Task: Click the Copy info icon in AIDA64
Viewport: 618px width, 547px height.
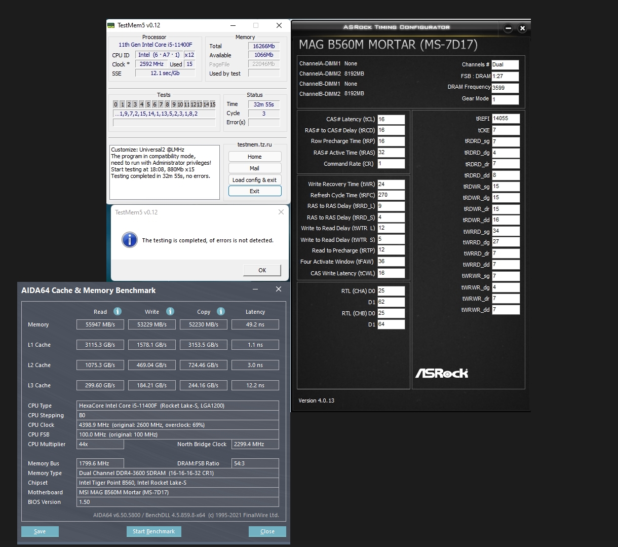Action: [x=221, y=311]
